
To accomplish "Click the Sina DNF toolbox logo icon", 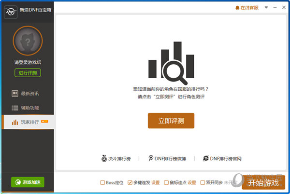I will click(11, 12).
